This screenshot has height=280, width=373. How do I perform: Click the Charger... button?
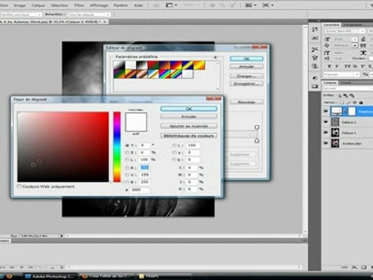pyautogui.click(x=246, y=76)
